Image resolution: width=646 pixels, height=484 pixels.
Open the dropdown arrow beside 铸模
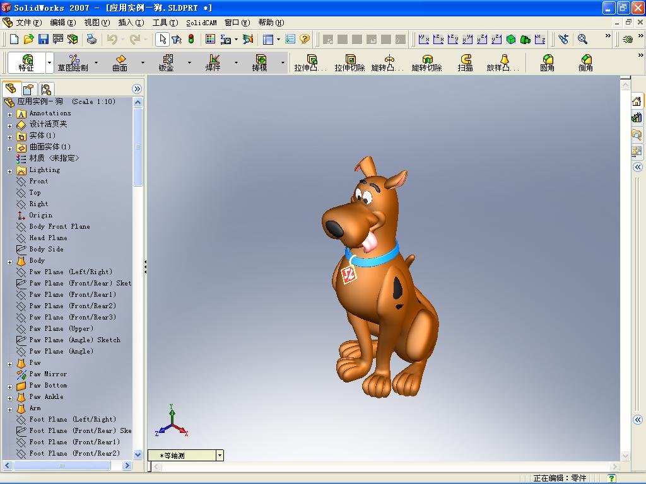tap(283, 63)
